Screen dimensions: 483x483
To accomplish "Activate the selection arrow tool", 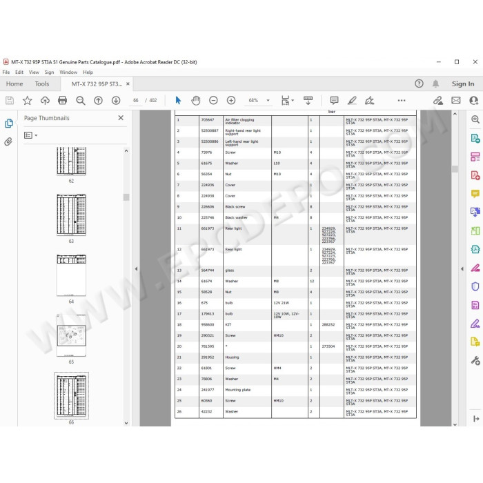I will pyautogui.click(x=178, y=101).
